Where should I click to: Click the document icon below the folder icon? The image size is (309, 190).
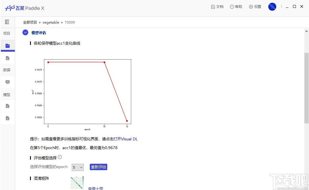8,58
